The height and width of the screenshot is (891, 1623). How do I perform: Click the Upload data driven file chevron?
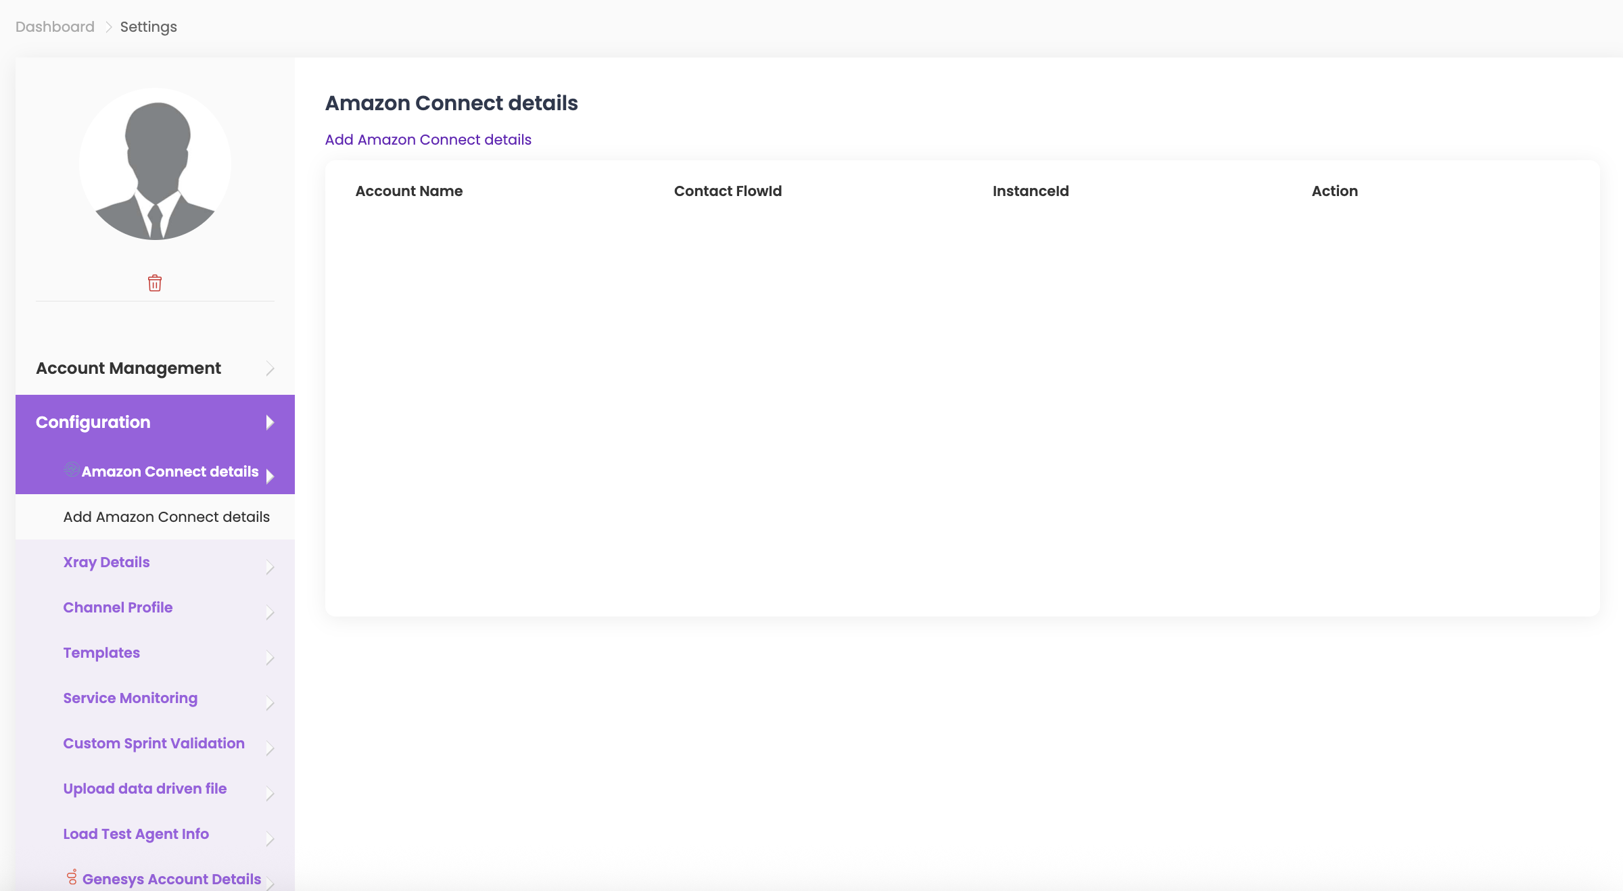(x=270, y=794)
